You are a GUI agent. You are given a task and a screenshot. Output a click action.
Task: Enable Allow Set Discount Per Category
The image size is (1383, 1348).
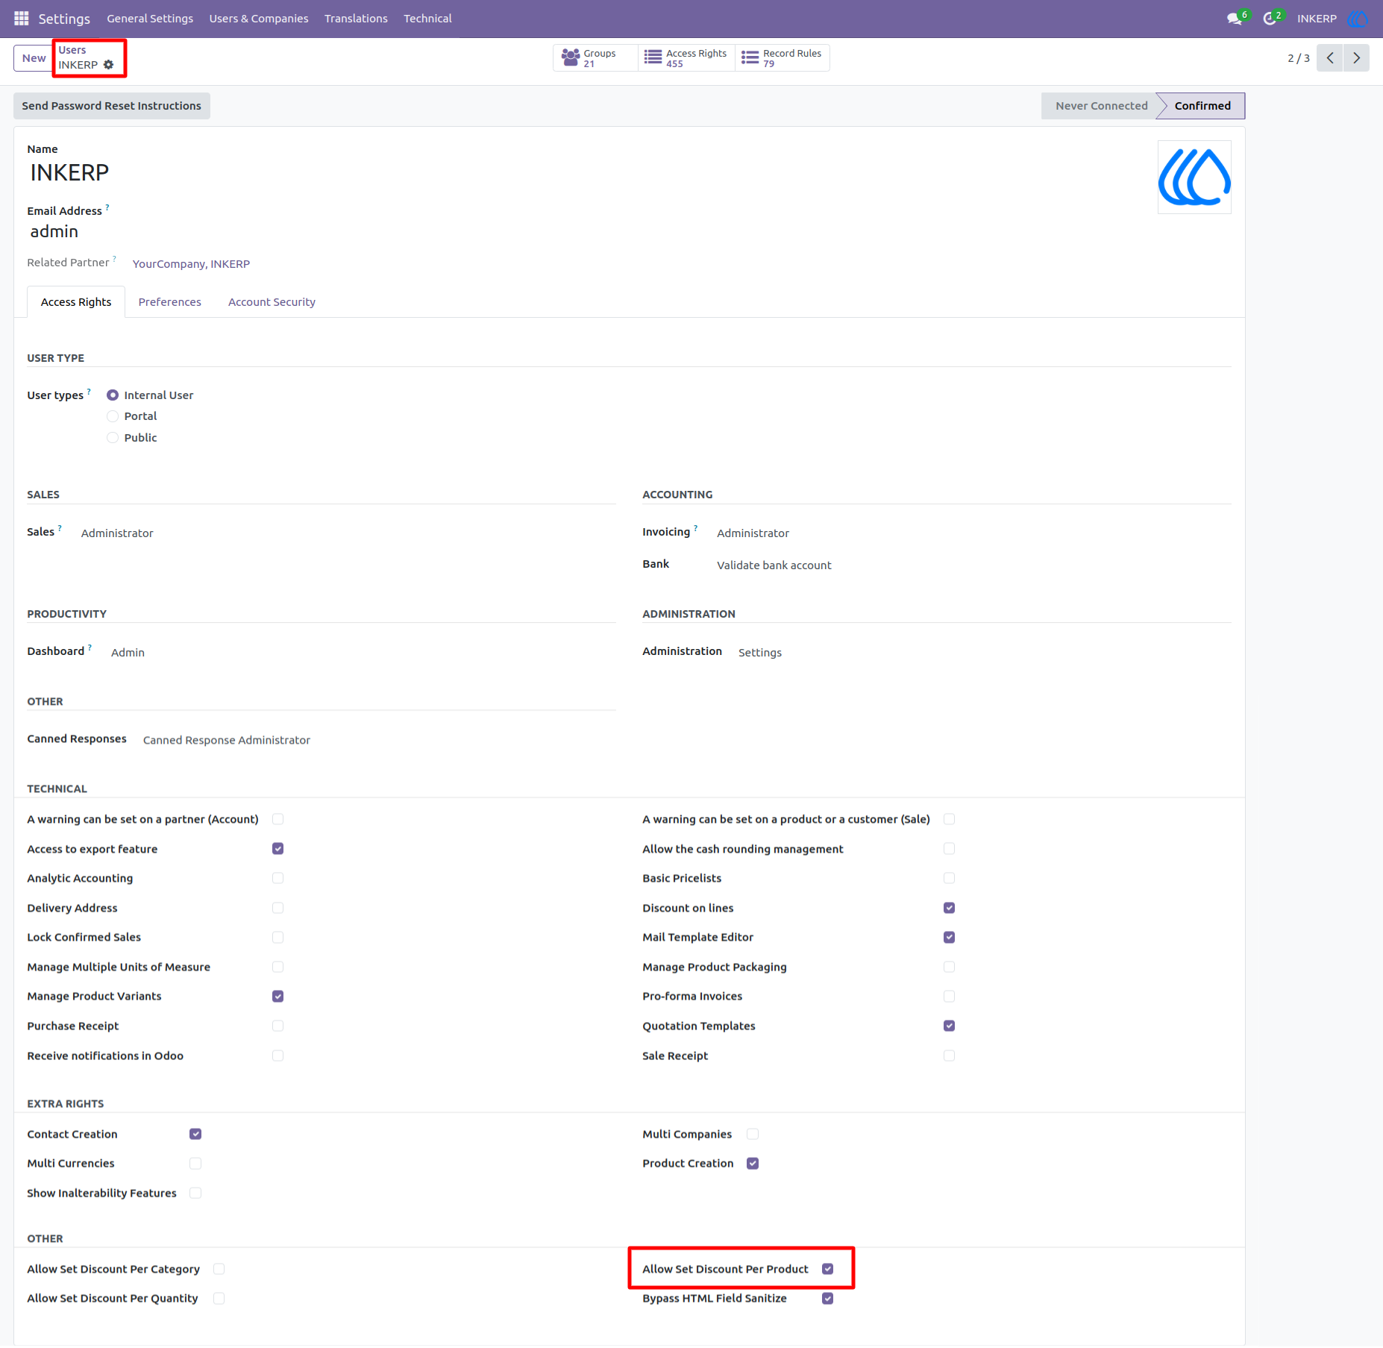click(x=219, y=1269)
